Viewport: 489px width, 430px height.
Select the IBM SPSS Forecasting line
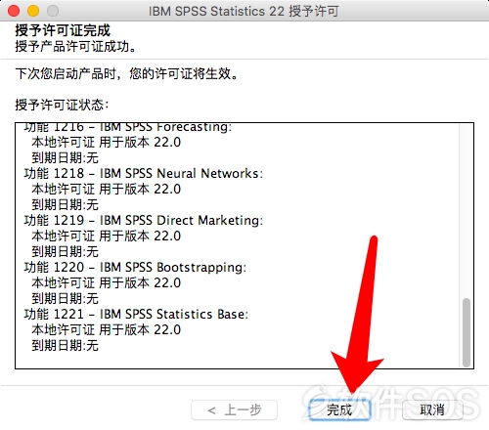coord(128,127)
